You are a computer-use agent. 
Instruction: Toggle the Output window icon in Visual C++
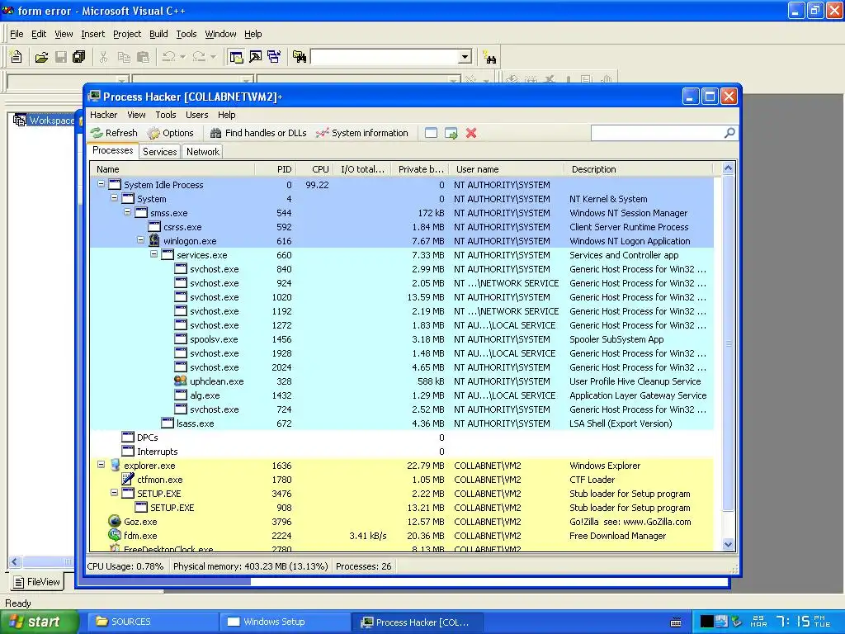click(255, 57)
